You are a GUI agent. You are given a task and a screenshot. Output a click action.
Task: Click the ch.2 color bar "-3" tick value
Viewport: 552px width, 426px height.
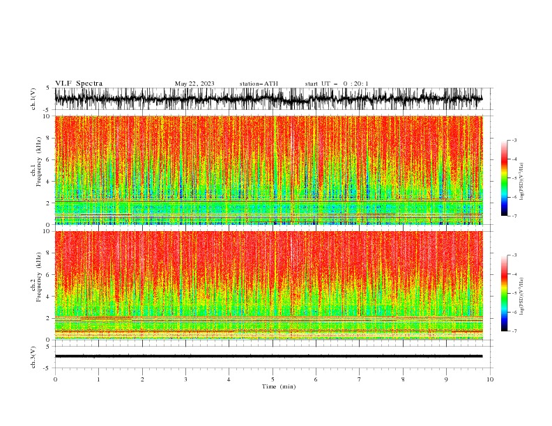tap(514, 255)
